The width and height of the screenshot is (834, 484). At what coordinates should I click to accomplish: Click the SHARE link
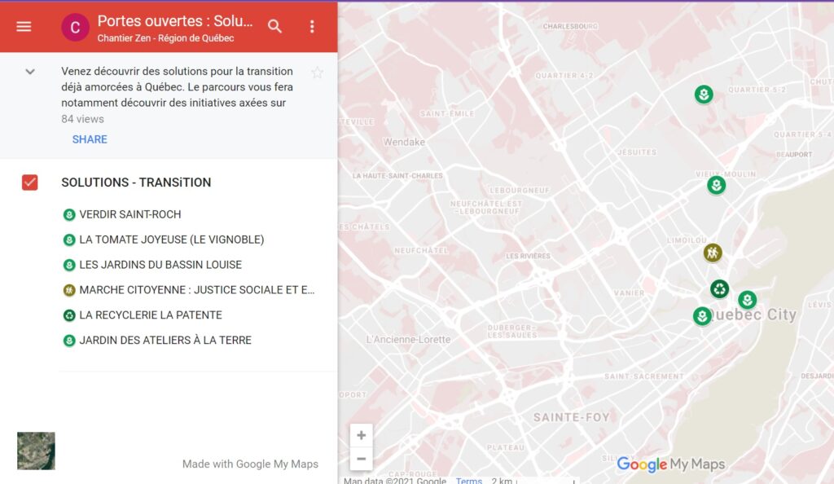(90, 139)
